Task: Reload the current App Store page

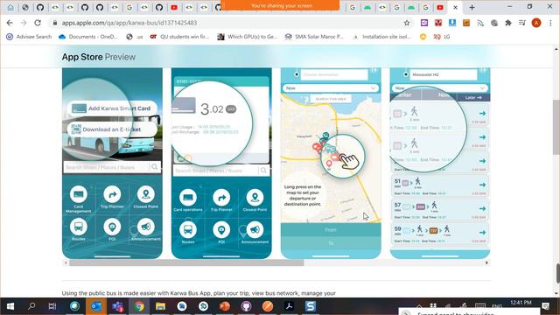Action: point(38,23)
